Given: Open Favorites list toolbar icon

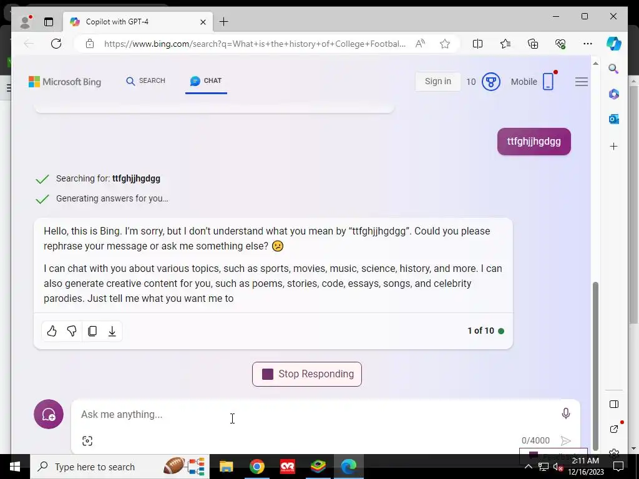Looking at the screenshot, I should click(x=505, y=44).
